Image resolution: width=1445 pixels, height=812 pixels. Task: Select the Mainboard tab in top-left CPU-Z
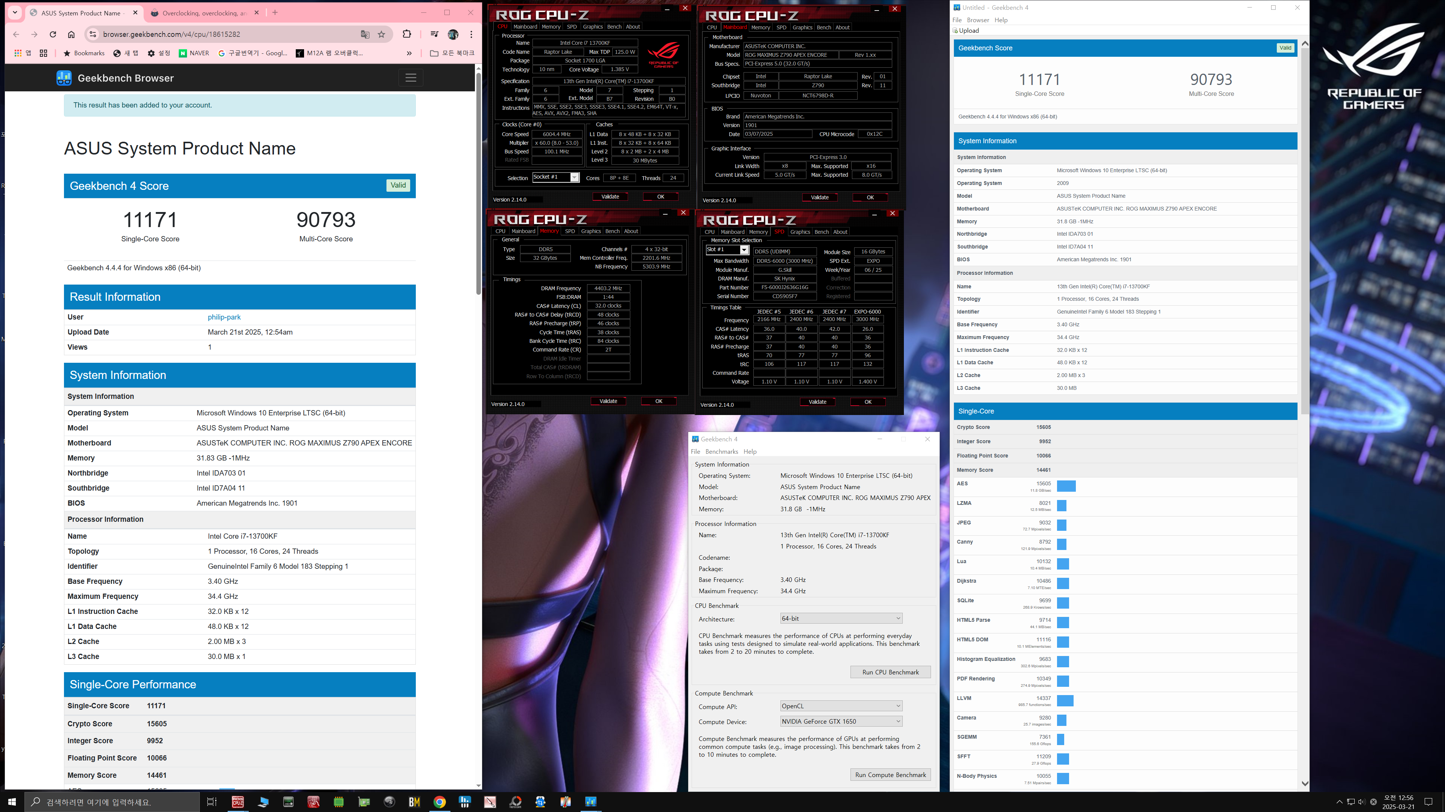pos(525,26)
